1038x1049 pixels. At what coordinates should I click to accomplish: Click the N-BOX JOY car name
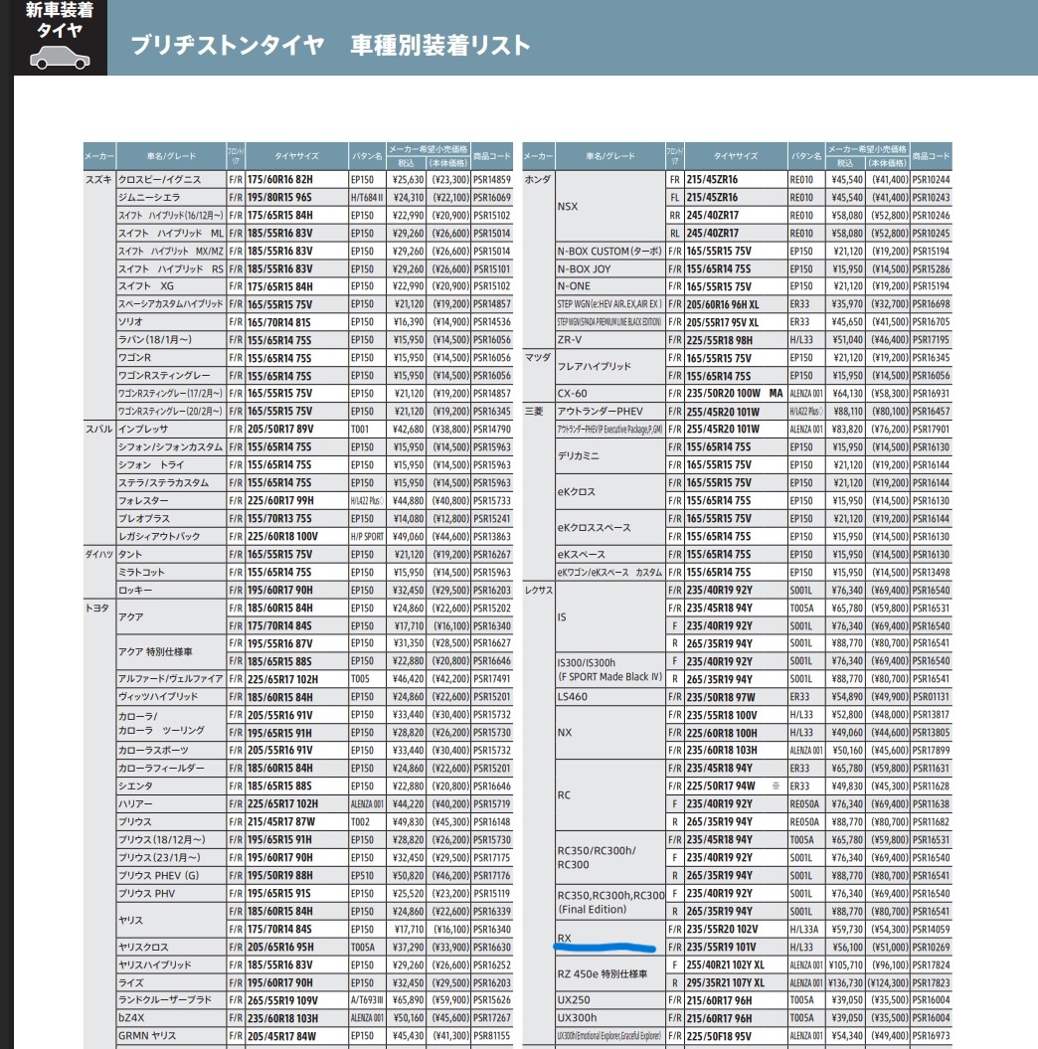tap(584, 268)
